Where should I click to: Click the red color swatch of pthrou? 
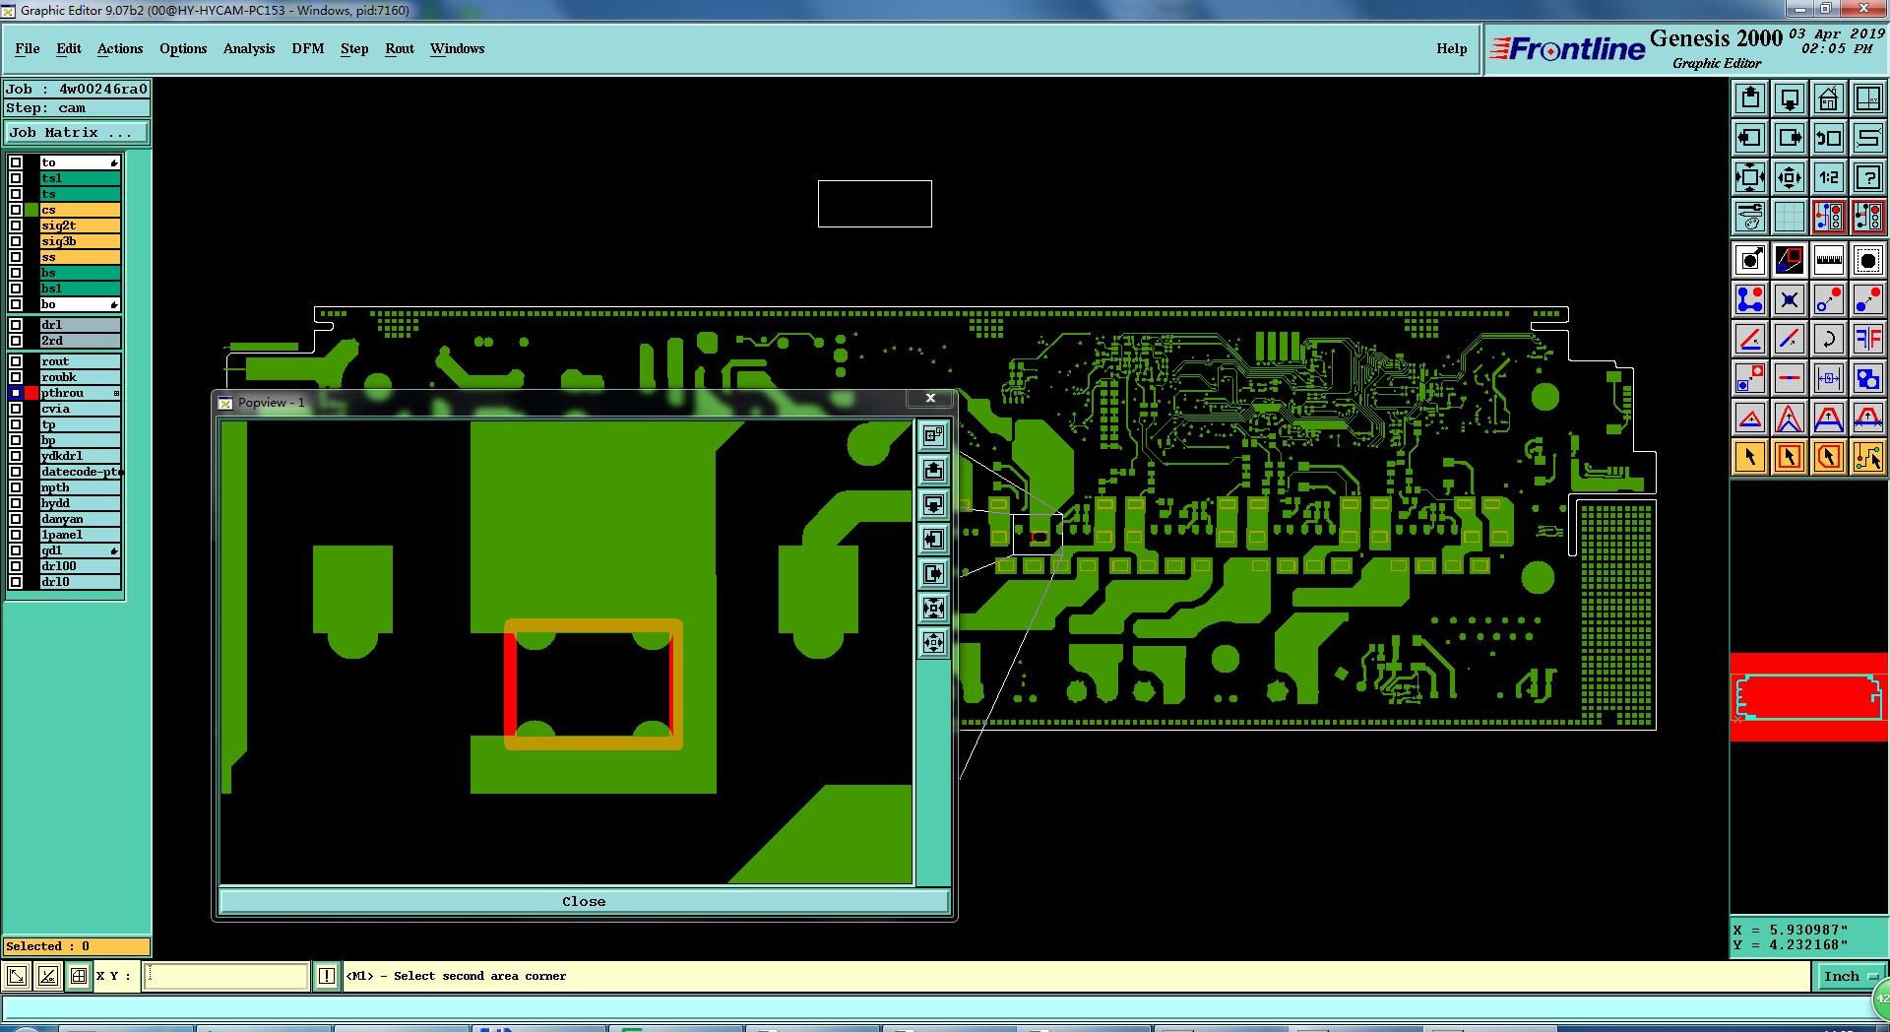pyautogui.click(x=32, y=393)
